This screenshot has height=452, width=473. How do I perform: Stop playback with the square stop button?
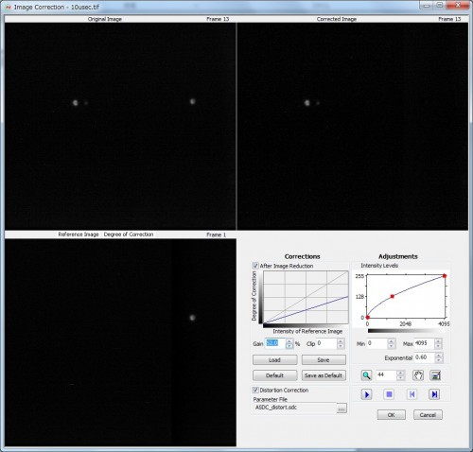(389, 394)
